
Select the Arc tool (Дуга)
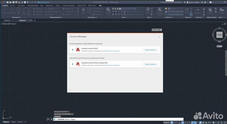(24, 11)
